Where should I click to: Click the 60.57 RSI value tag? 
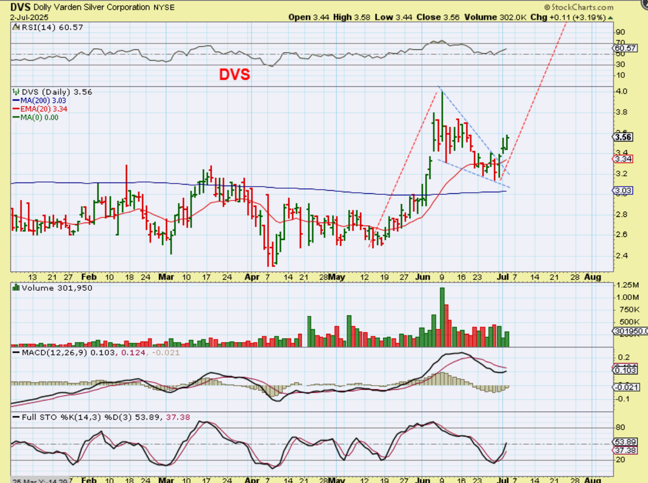625,48
